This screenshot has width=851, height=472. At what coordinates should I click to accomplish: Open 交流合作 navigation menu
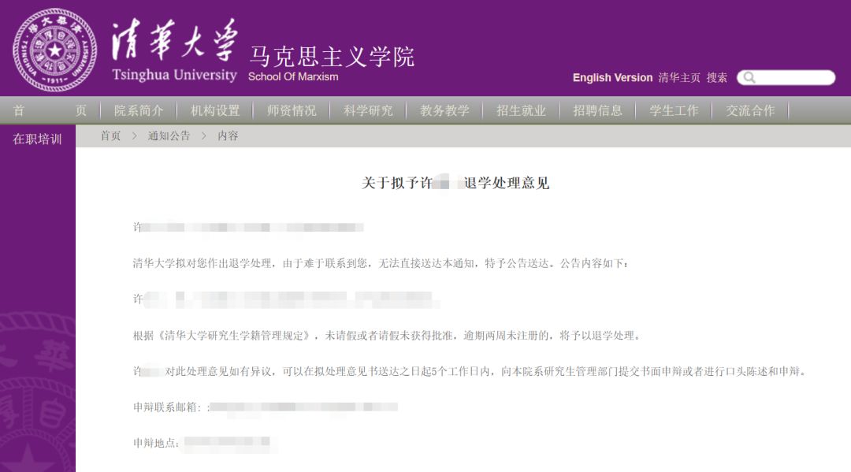coord(751,110)
